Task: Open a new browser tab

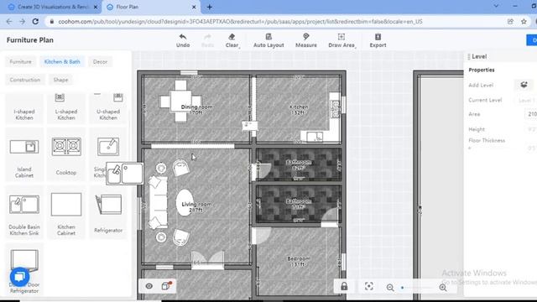Action: point(210,7)
